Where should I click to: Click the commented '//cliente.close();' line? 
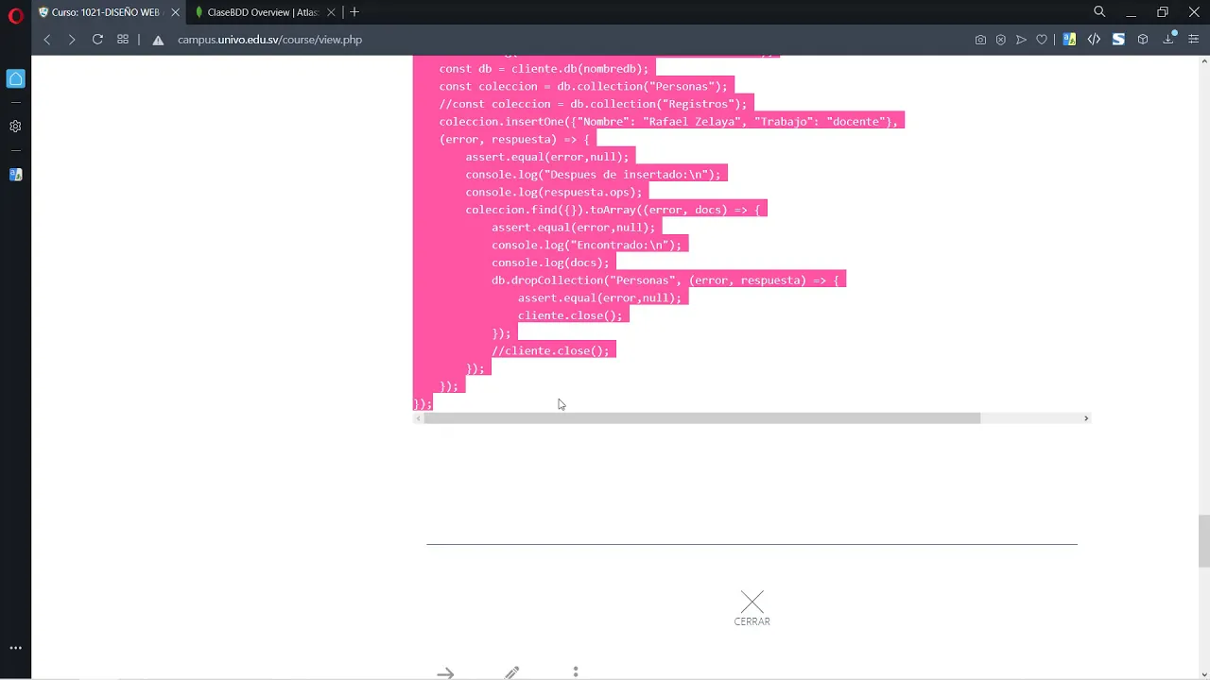coord(550,350)
